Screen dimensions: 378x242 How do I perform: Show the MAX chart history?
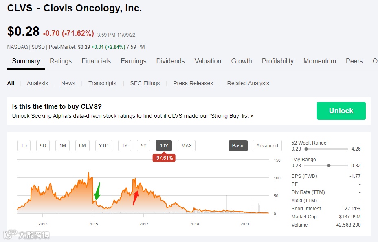pos(187,146)
